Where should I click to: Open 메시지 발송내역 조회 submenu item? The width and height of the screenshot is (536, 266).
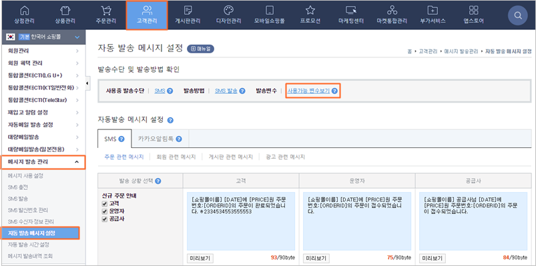point(30,256)
